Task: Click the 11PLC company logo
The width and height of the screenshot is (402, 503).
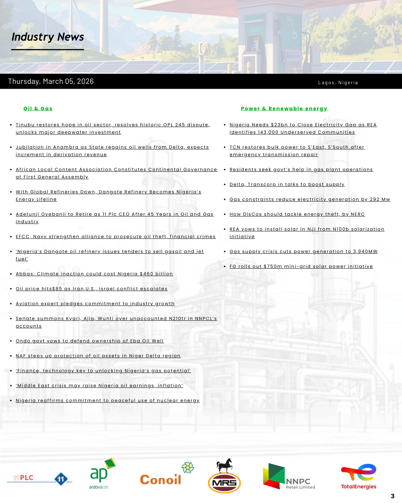Action: (39, 478)
